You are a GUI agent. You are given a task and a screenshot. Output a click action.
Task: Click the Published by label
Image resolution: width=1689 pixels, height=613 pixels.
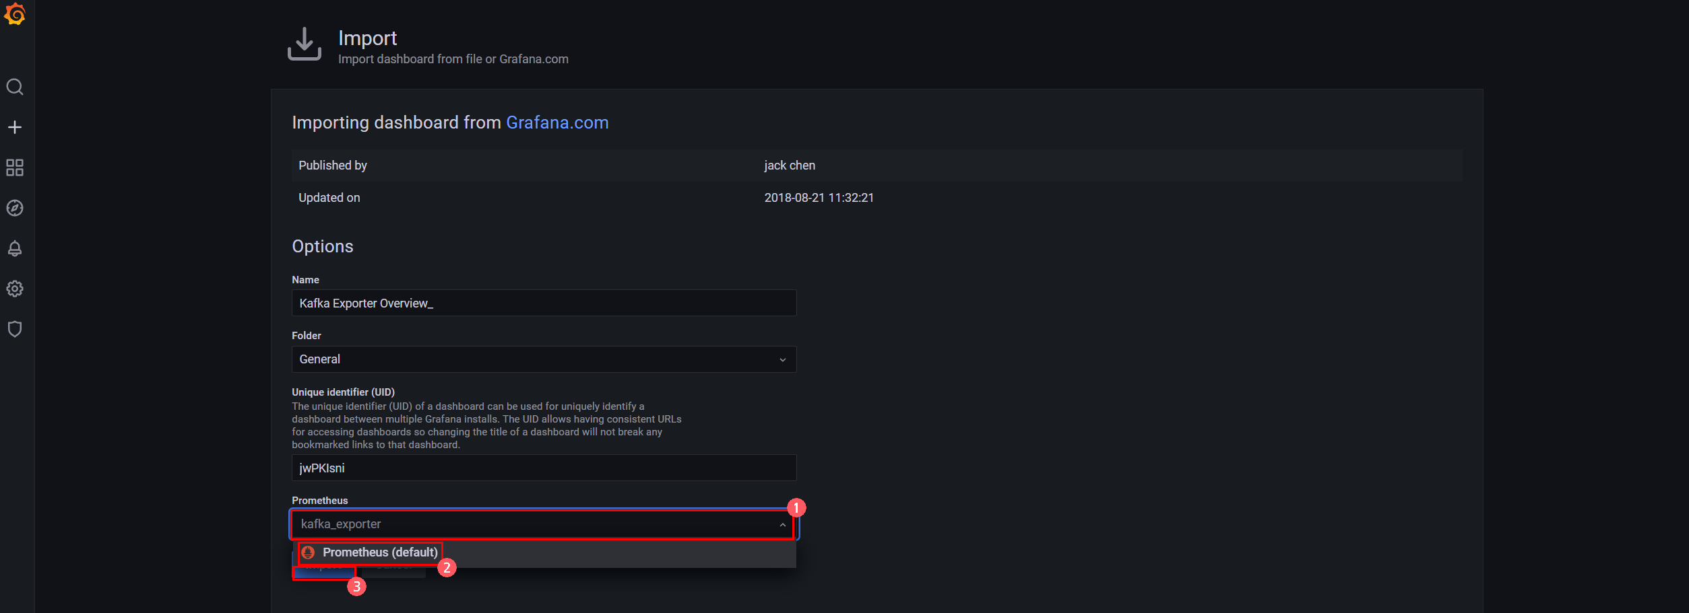pyautogui.click(x=333, y=166)
